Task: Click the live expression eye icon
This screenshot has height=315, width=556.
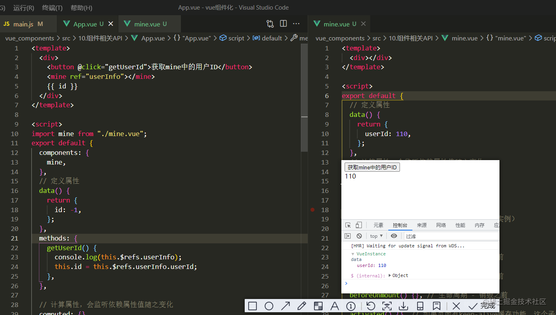Action: (394, 236)
